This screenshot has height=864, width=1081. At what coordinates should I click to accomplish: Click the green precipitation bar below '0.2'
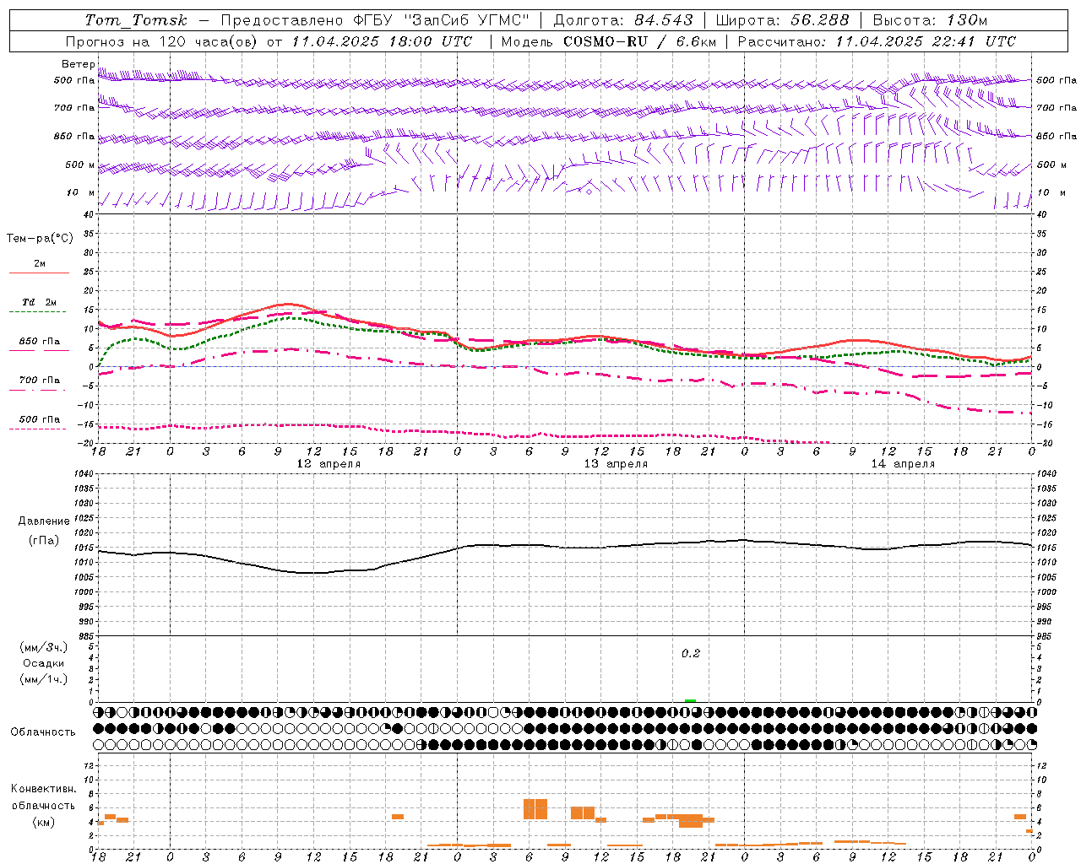click(690, 700)
